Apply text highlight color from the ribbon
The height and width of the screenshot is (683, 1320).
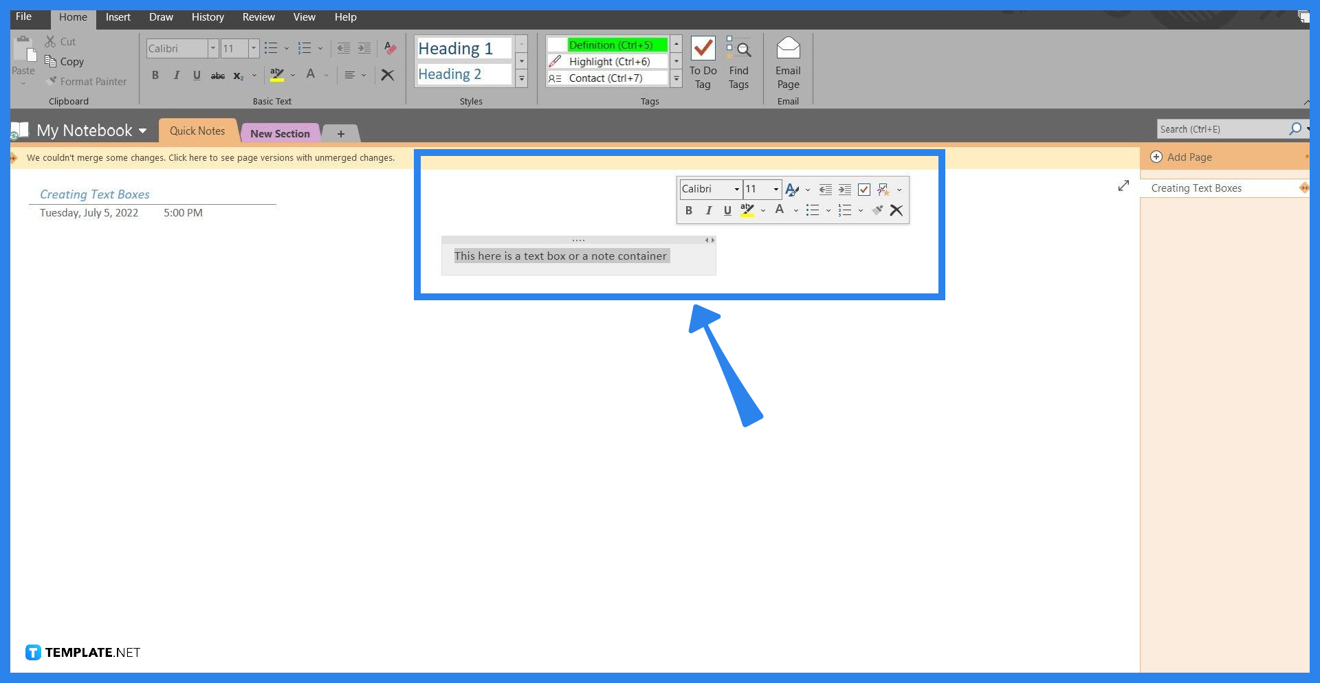[276, 74]
